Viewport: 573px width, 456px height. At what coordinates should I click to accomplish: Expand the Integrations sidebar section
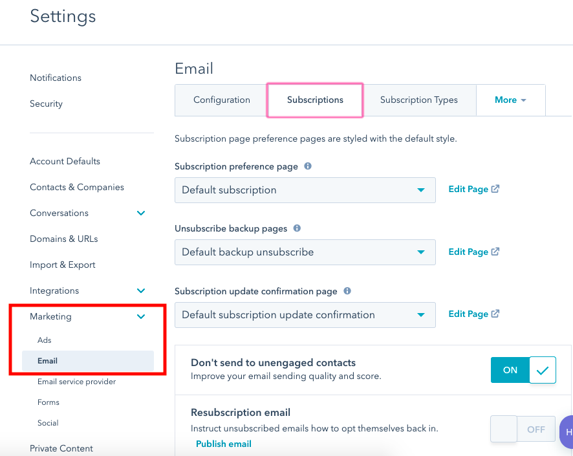(x=141, y=291)
